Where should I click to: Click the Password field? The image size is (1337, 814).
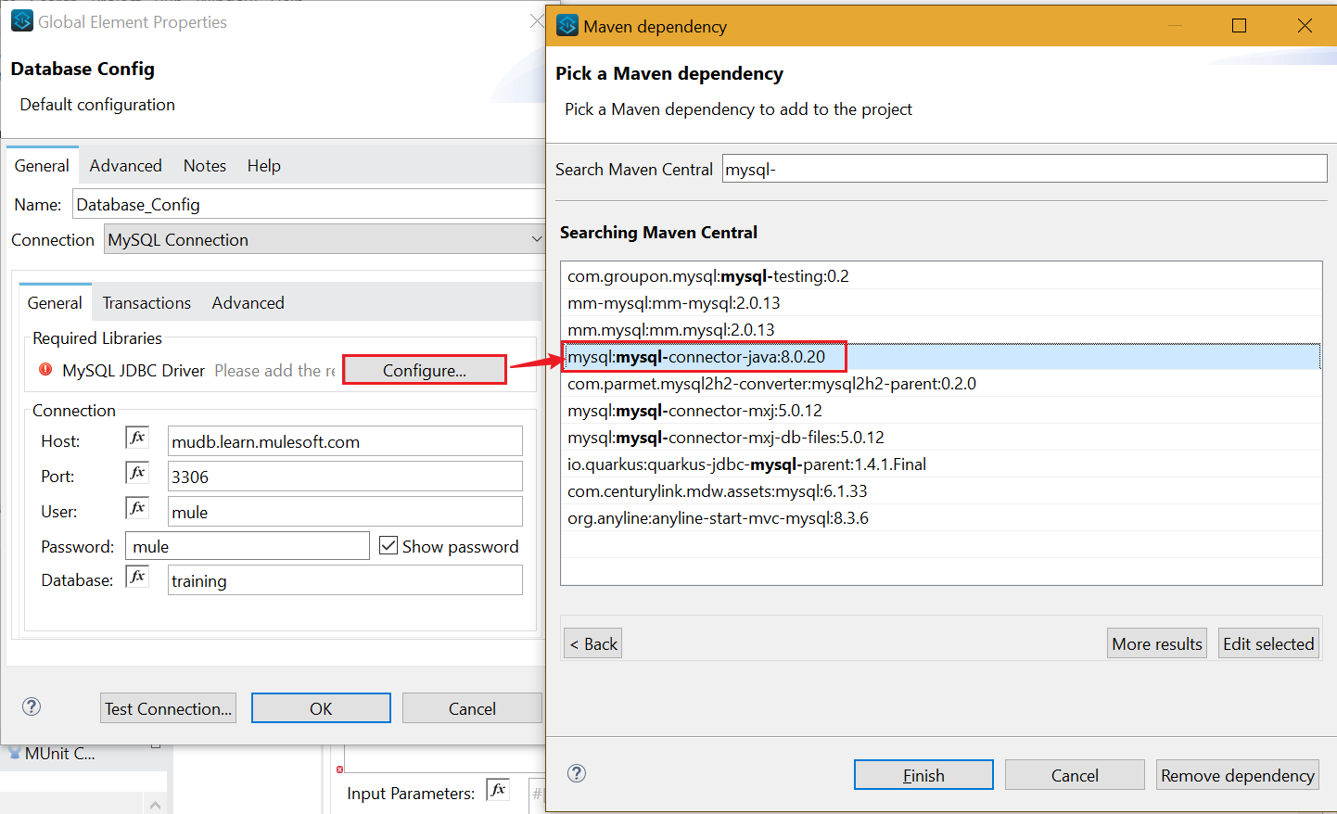[x=248, y=546]
